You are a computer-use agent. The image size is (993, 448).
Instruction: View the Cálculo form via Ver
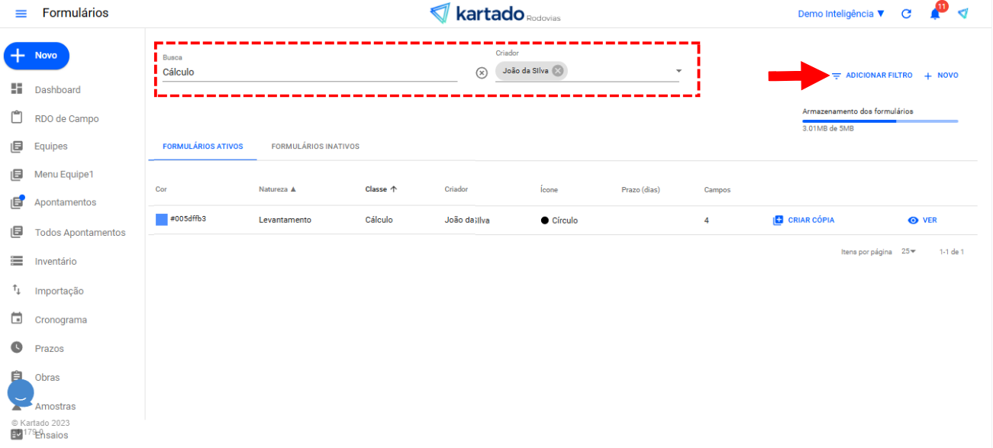click(922, 220)
